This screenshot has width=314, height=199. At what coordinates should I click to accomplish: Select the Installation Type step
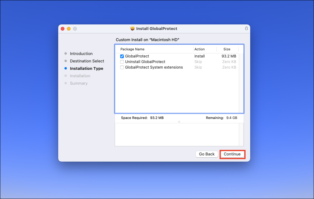pos(86,68)
